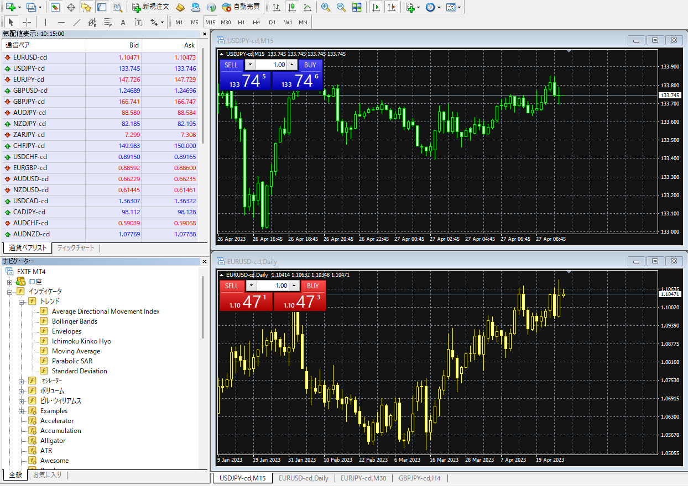Collapse the トレンド indicator folder
This screenshot has height=486, width=688.
point(22,302)
